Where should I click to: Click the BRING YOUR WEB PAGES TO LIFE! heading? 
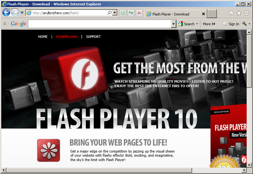pyautogui.click(x=118, y=142)
